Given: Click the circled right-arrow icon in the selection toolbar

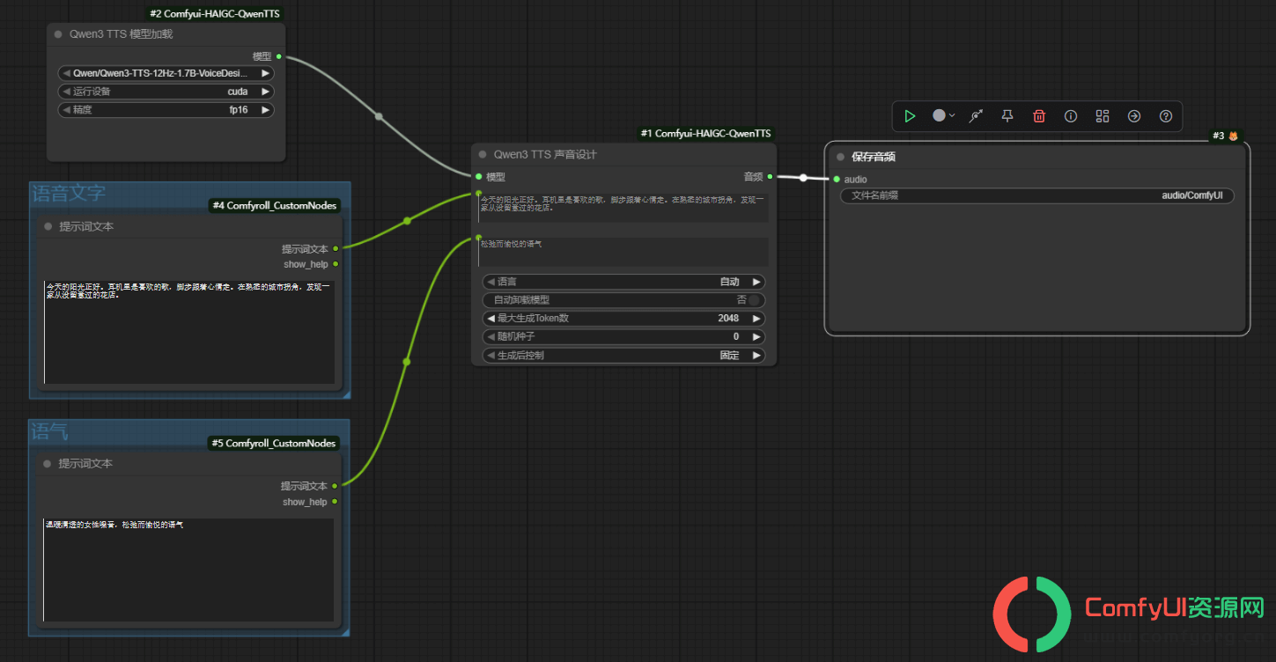Looking at the screenshot, I should pos(1134,116).
